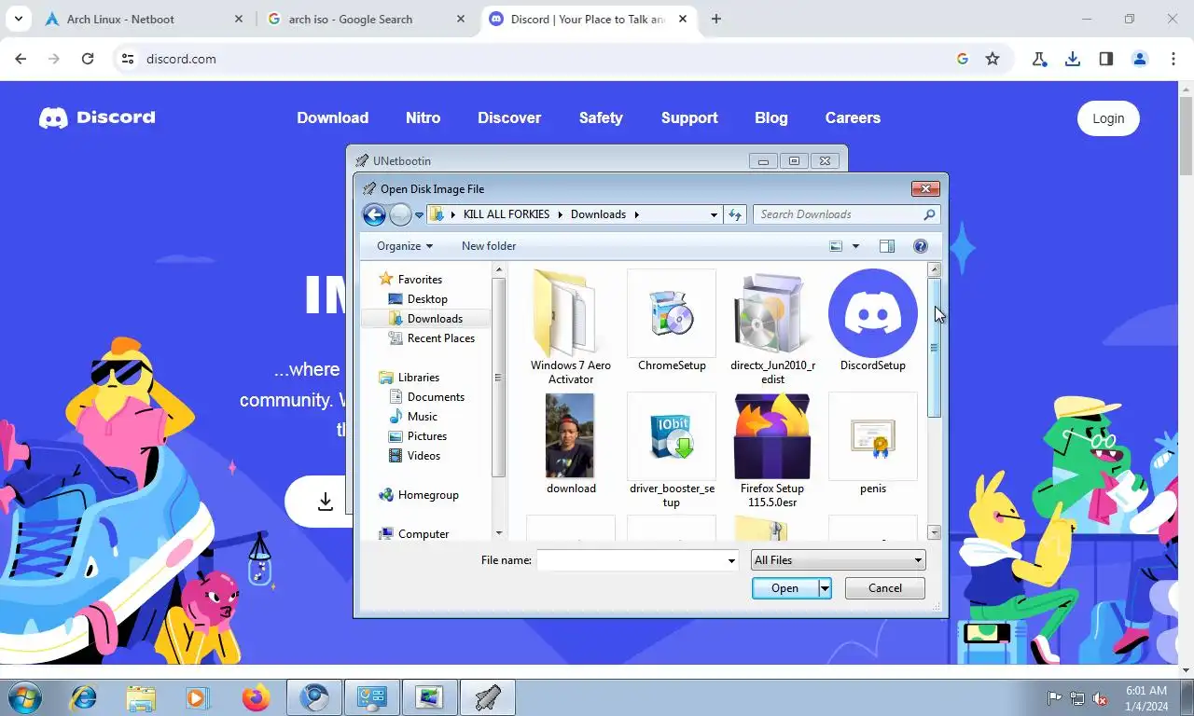Click the Open button
This screenshot has height=716, width=1194.
784,588
